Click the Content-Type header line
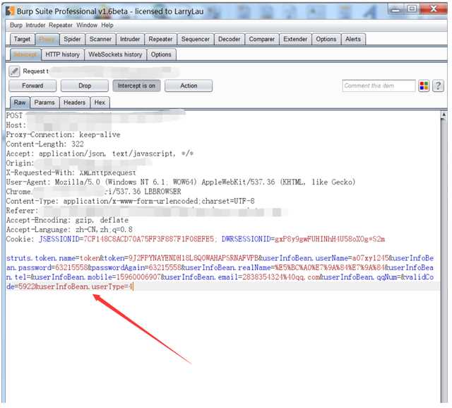The height and width of the screenshot is (408, 452). (x=130, y=201)
